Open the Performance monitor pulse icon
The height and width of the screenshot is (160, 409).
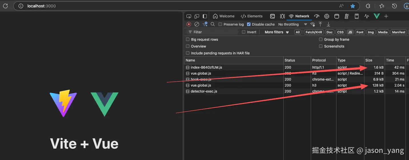367,16
